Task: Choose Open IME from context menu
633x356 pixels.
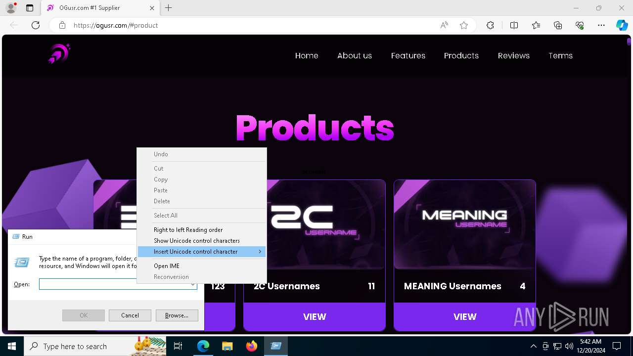Action: point(202,266)
